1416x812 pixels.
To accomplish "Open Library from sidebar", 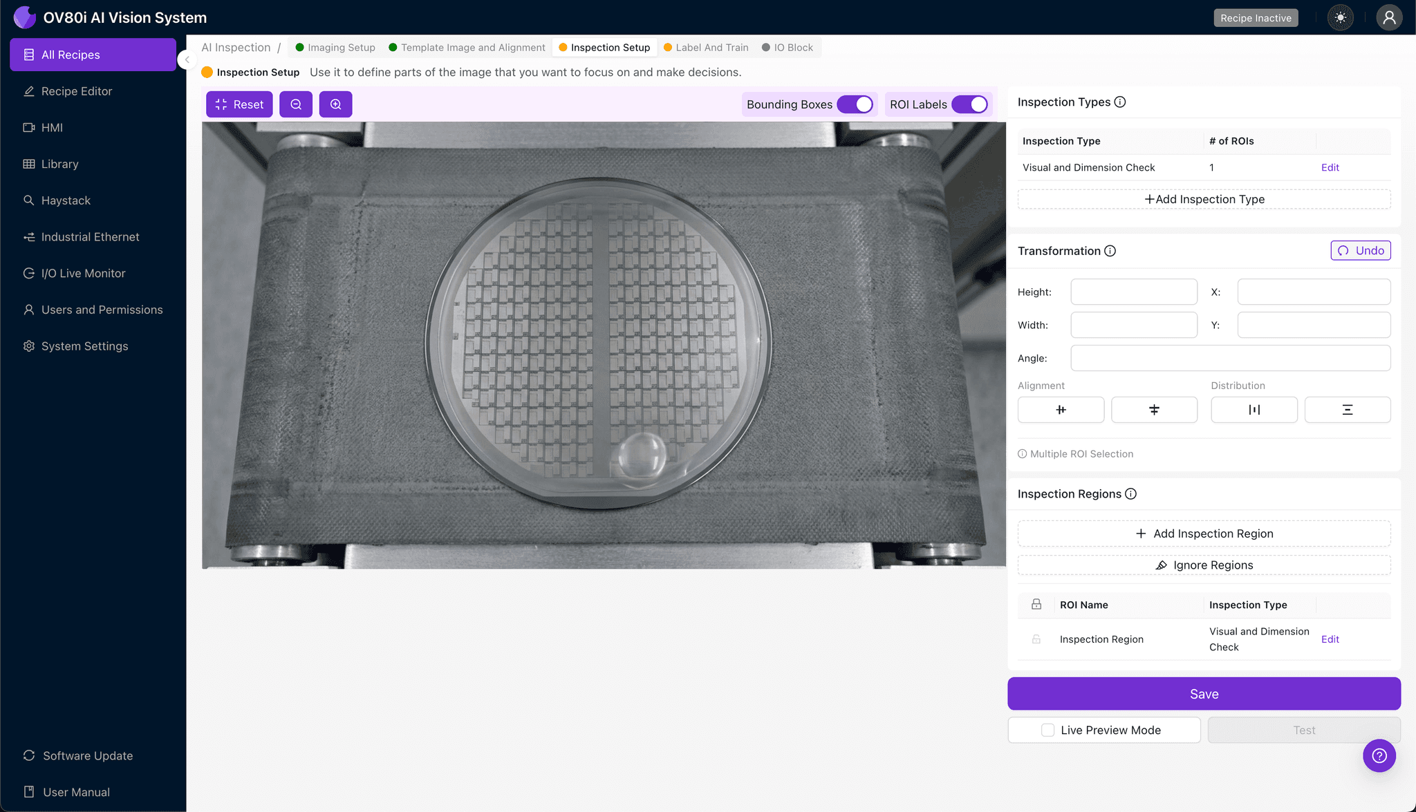I will pos(93,164).
